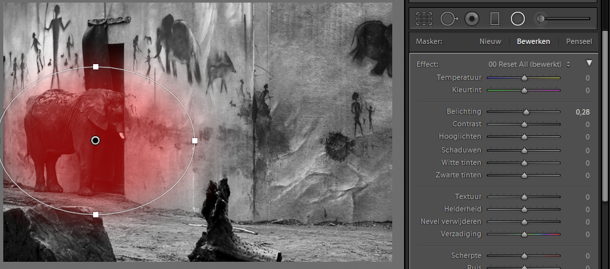Toggle the Radial Filter tool
This screenshot has height=269, width=610.
518,19
